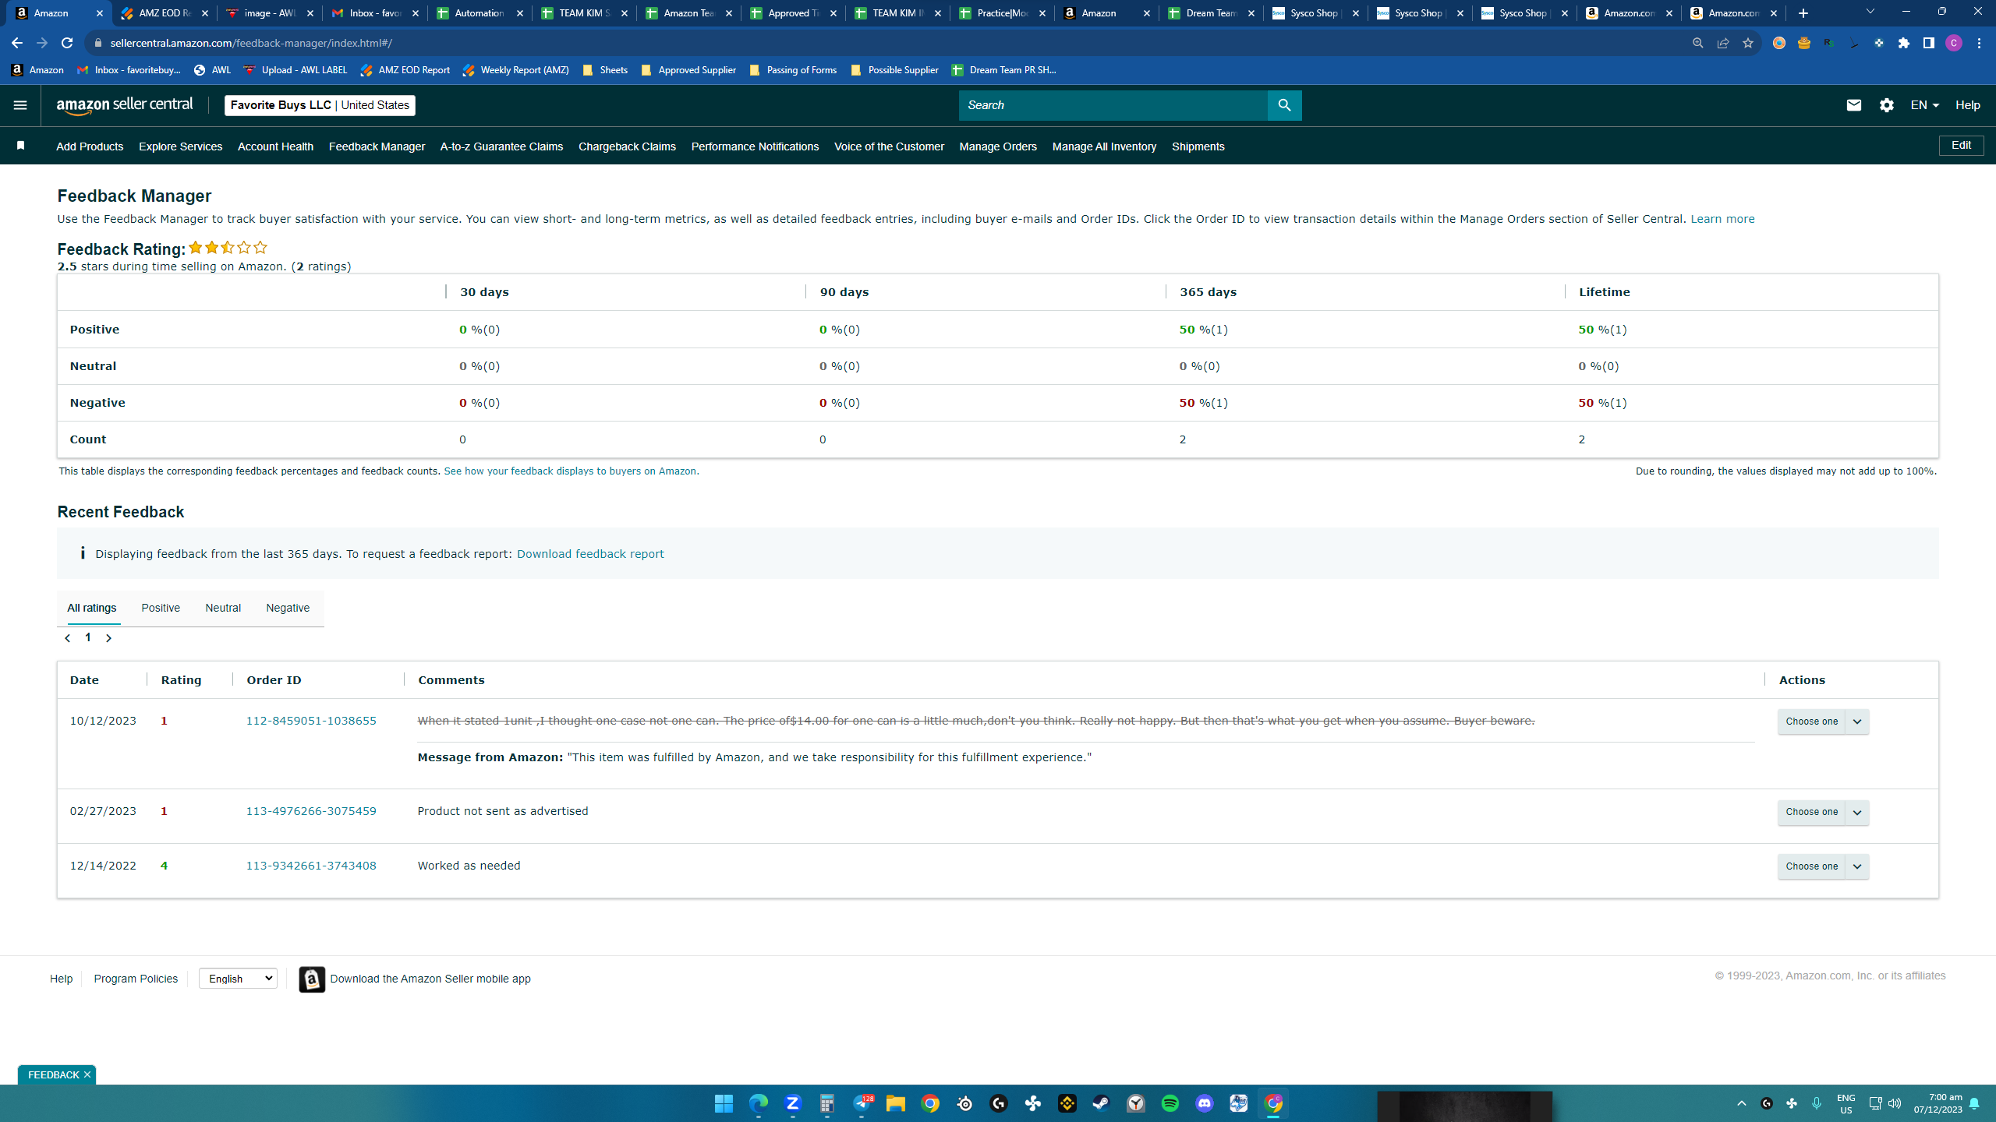Expand the EN language dropdown
This screenshot has height=1122, width=1996.
pyautogui.click(x=1924, y=105)
